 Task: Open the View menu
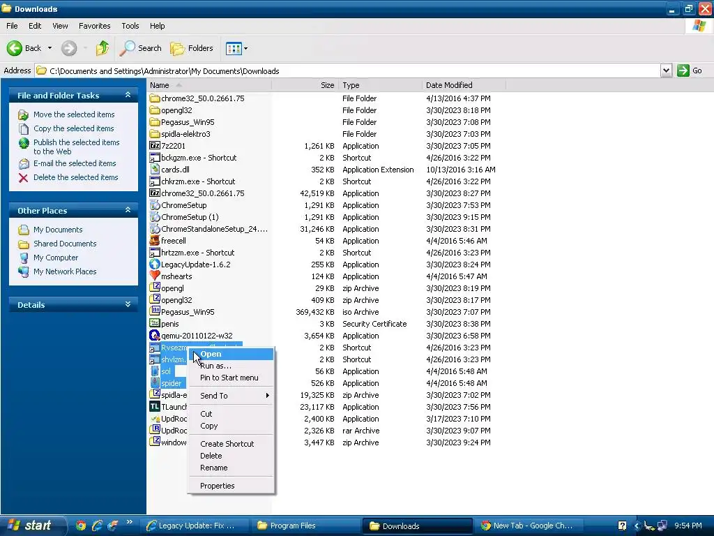click(60, 26)
